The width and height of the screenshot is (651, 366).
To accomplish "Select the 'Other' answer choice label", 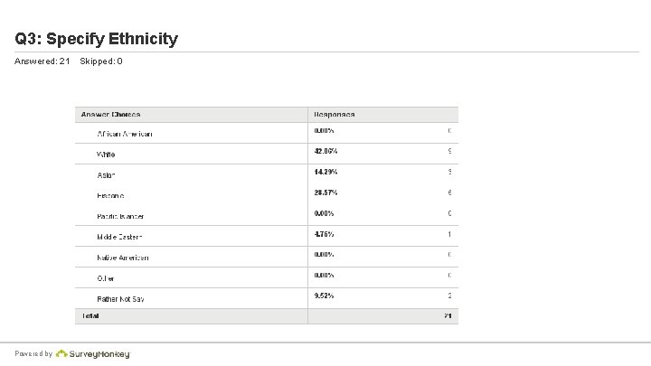I will click(x=107, y=278).
